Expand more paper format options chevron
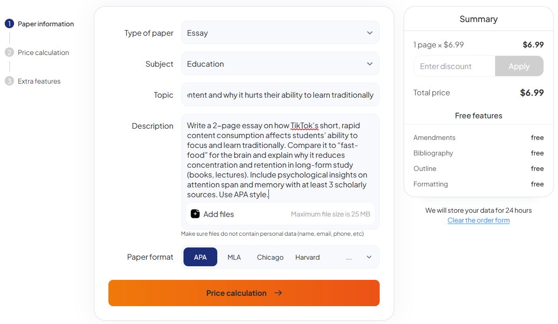This screenshot has width=558, height=324. [369, 257]
